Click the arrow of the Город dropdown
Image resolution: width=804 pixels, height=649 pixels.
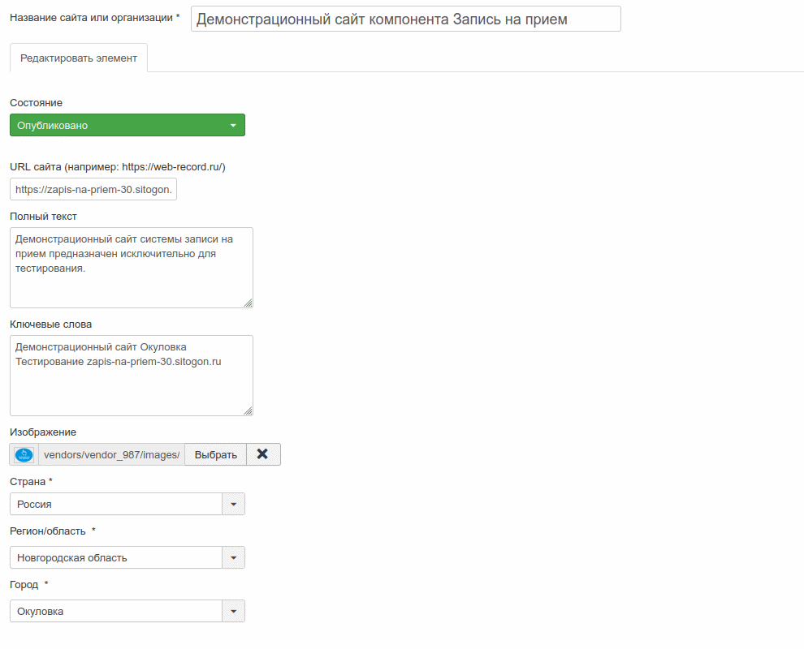233,611
